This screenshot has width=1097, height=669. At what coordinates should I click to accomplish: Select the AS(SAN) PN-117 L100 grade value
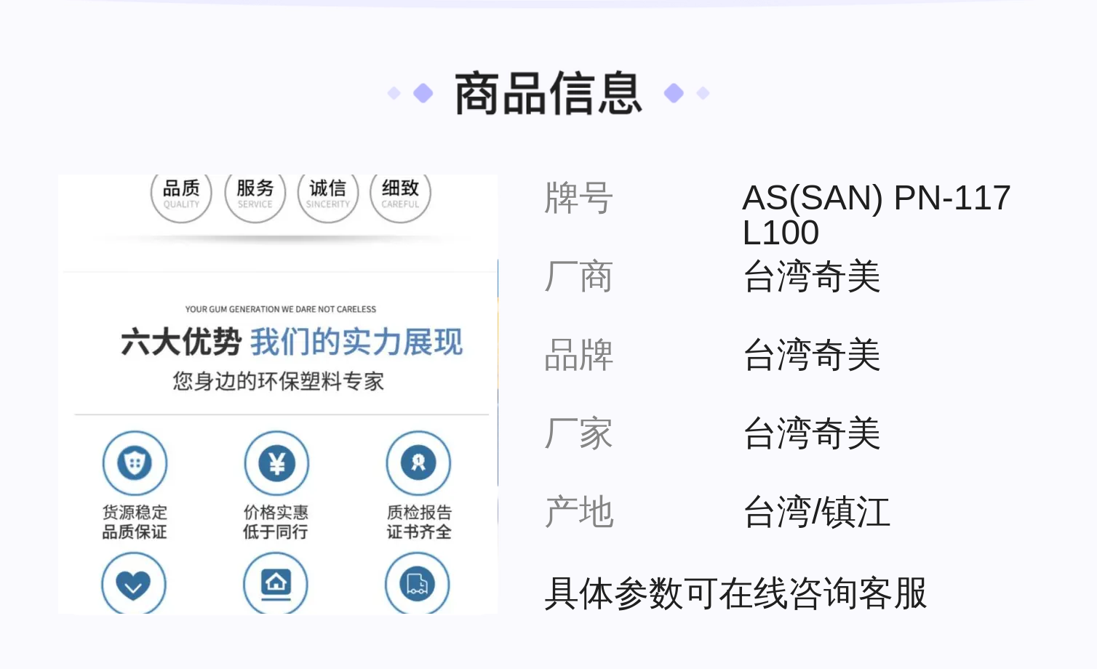(876, 215)
